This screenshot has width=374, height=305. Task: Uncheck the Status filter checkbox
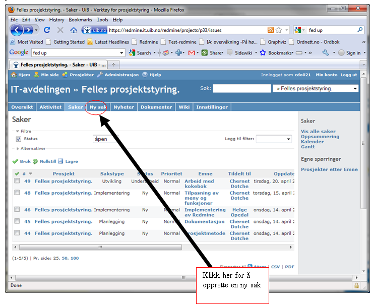pyautogui.click(x=19, y=139)
